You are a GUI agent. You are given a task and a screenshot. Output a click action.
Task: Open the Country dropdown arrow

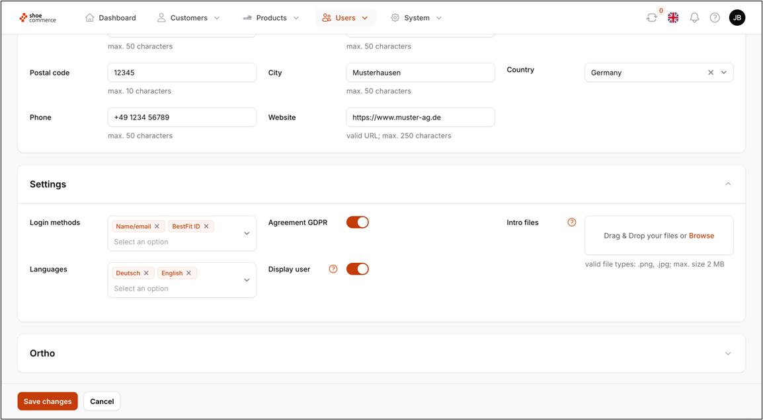(x=724, y=73)
